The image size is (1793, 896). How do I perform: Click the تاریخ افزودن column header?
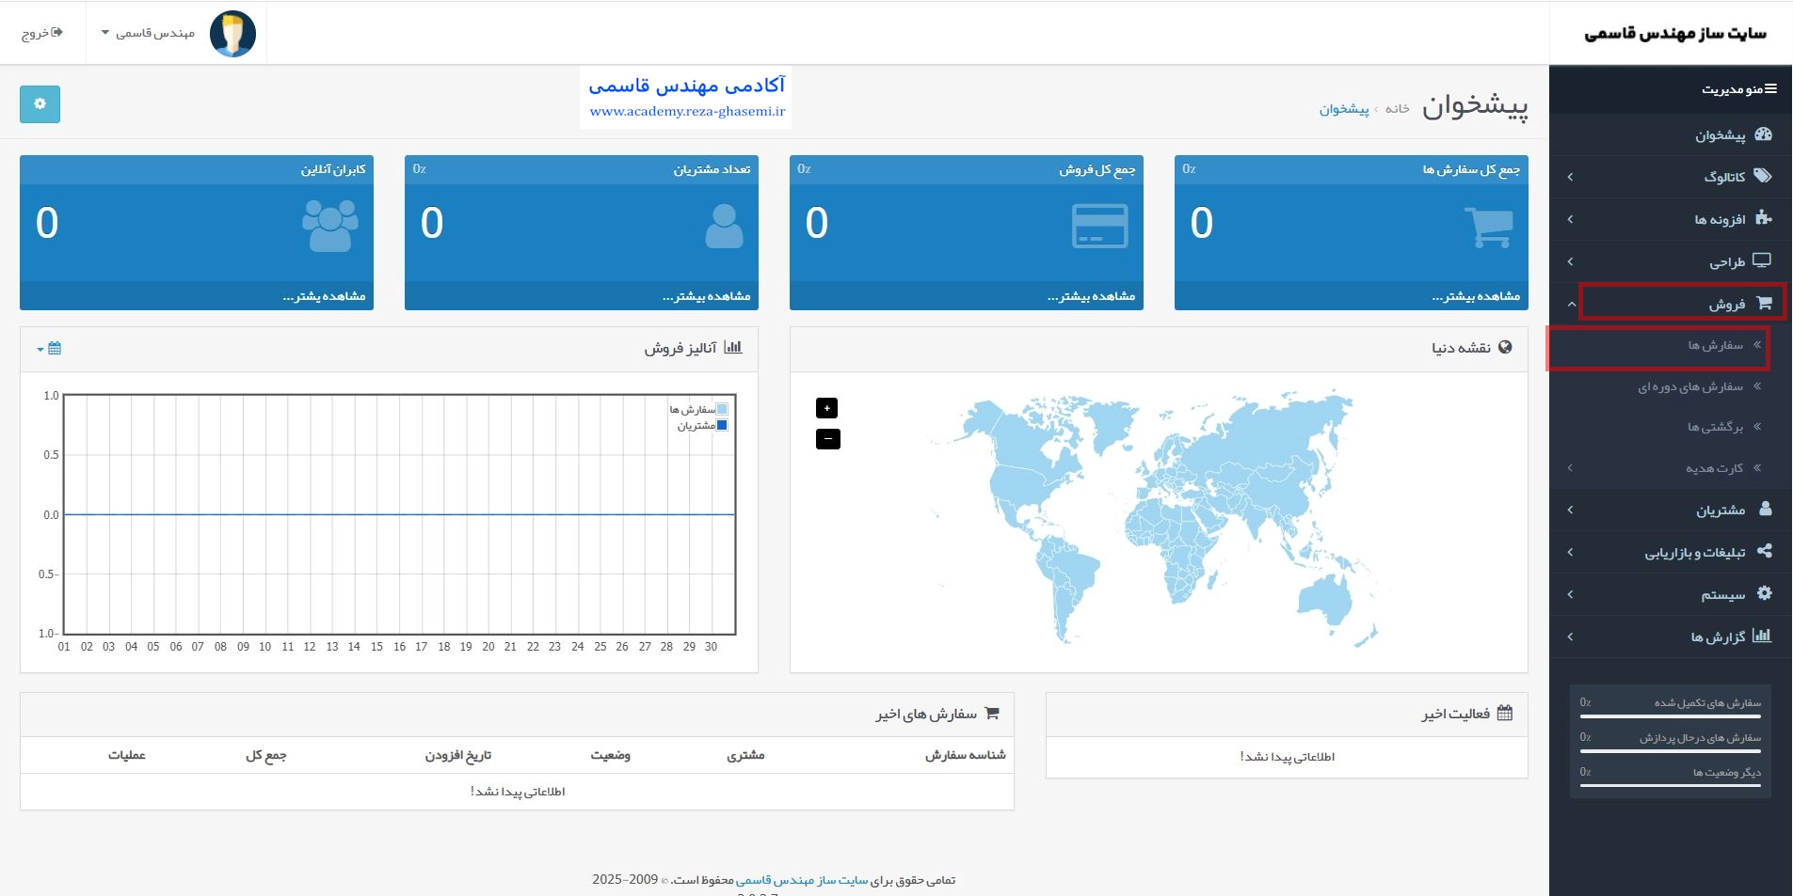457,755
